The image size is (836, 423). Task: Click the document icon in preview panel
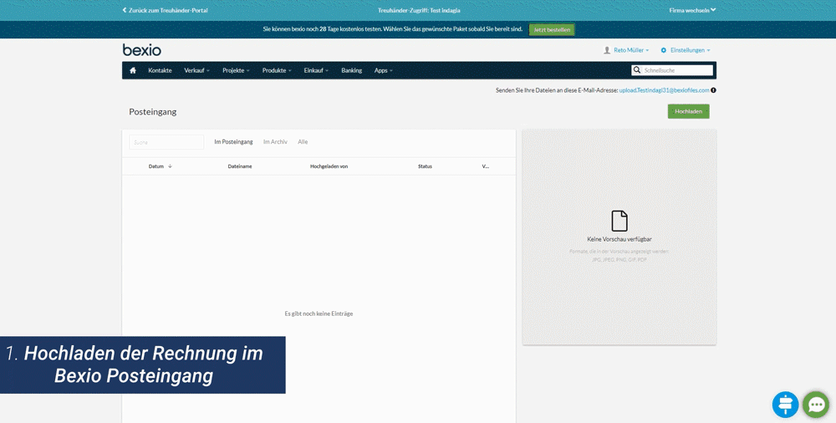pos(619,221)
